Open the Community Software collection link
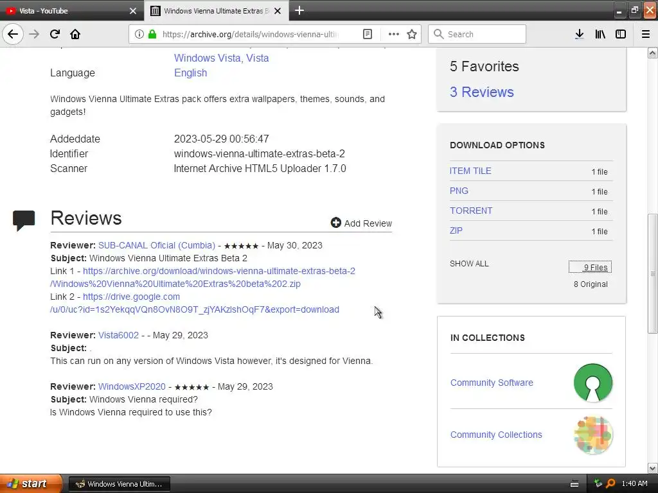Image resolution: width=658 pixels, height=493 pixels. click(492, 383)
